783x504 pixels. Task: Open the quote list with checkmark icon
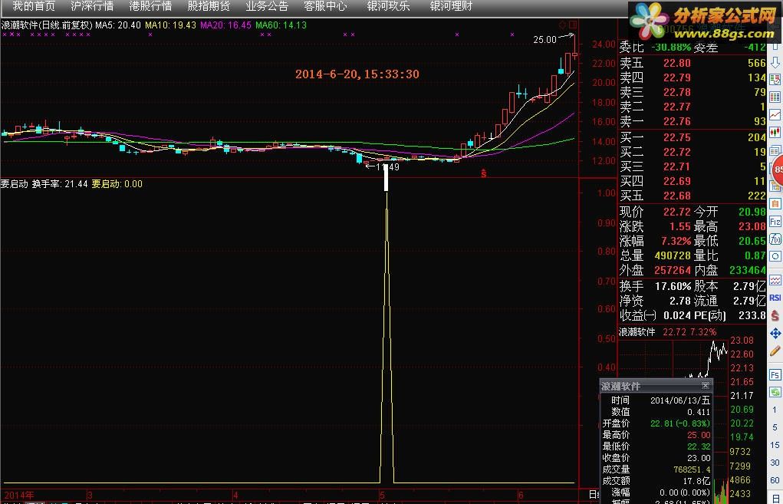click(x=775, y=80)
